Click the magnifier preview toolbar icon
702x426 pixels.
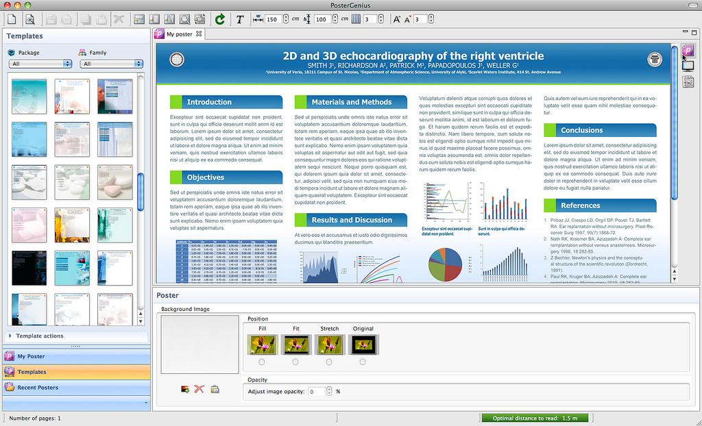tap(184, 19)
